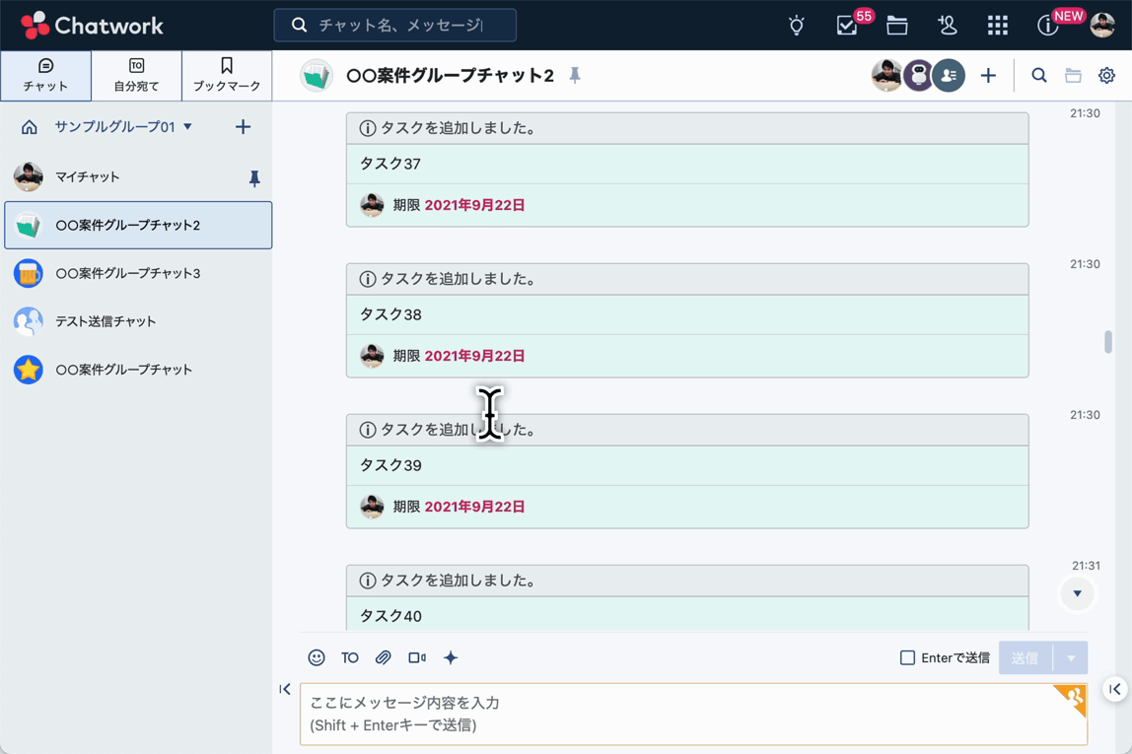1132x754 pixels.
Task: Open file management folder icon in top bar
Action: pyautogui.click(x=896, y=26)
